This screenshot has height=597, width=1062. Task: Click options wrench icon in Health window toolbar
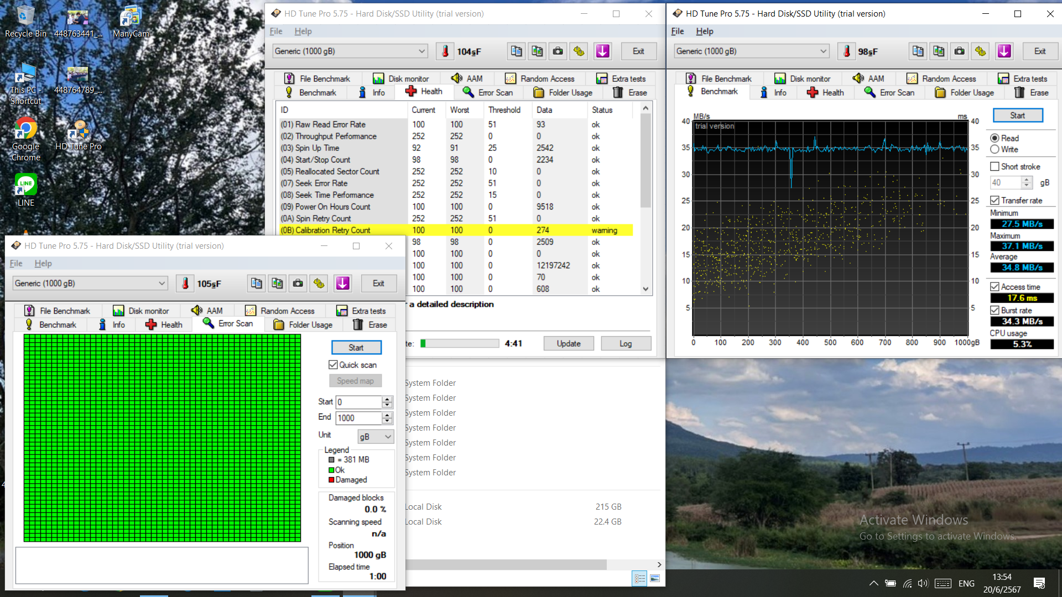point(579,51)
